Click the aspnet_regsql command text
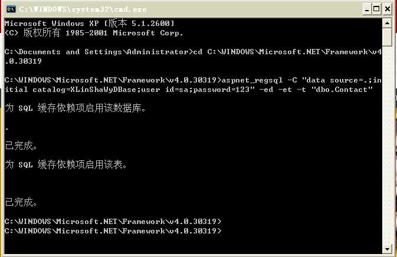 [252, 80]
